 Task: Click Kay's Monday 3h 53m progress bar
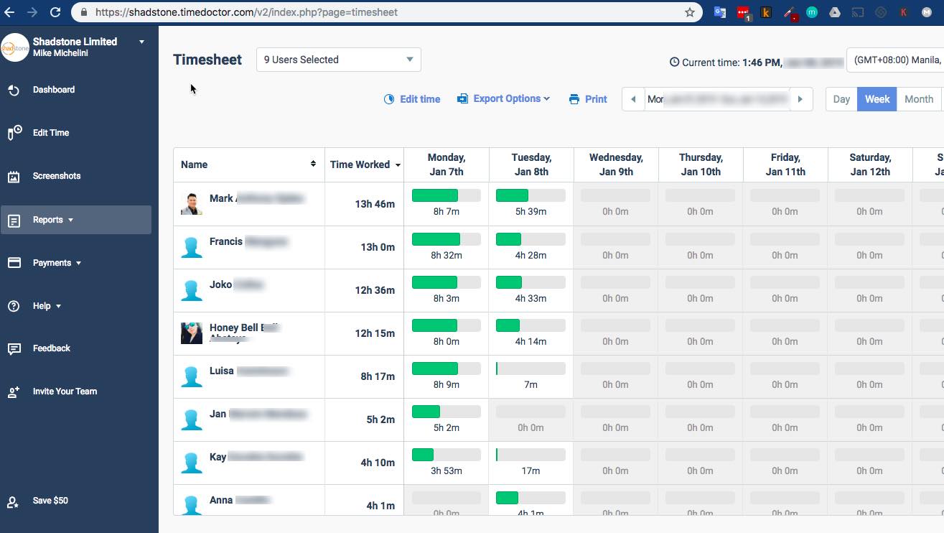click(446, 455)
